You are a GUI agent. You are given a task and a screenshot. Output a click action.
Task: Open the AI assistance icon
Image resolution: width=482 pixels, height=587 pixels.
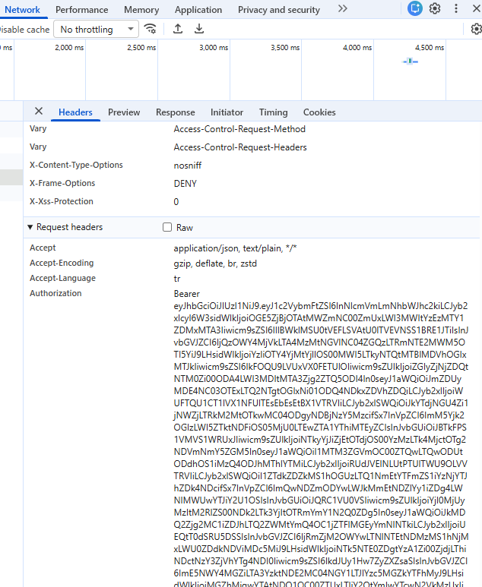click(415, 8)
